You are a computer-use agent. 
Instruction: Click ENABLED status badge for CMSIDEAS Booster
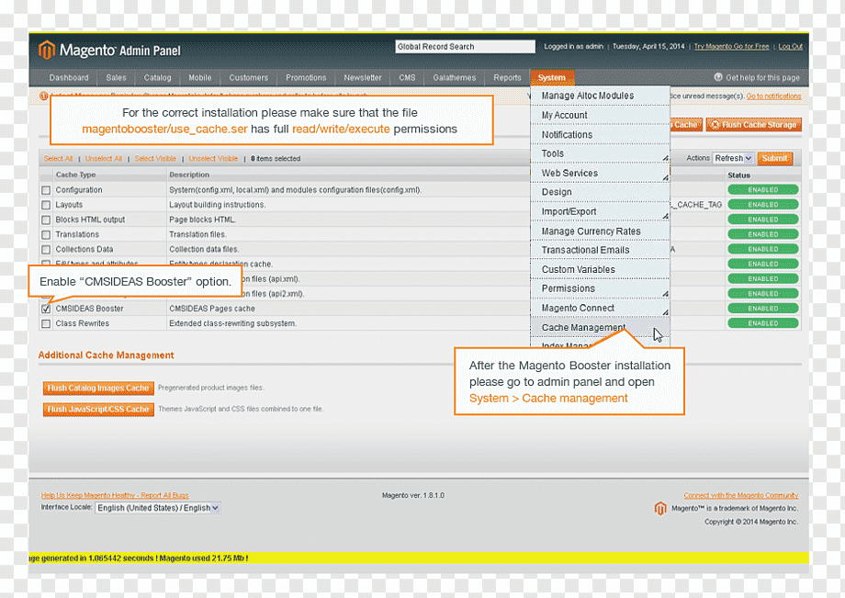click(x=762, y=309)
